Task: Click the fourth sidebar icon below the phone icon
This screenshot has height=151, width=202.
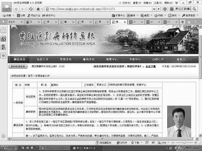Action: click(3, 56)
